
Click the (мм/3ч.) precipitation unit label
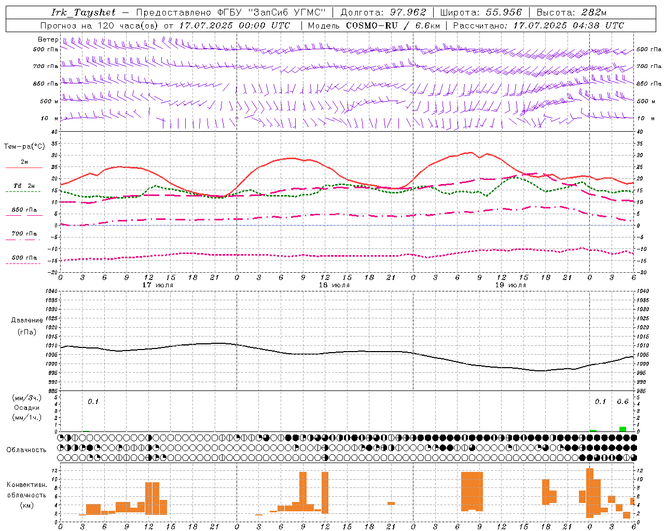click(x=27, y=398)
